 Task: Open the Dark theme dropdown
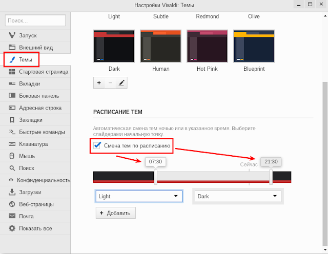coord(238,196)
